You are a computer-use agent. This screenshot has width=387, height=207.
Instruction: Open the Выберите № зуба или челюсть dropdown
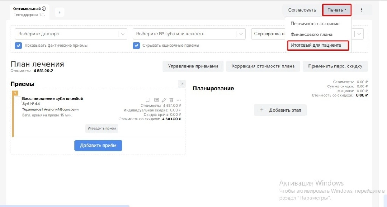(241, 34)
